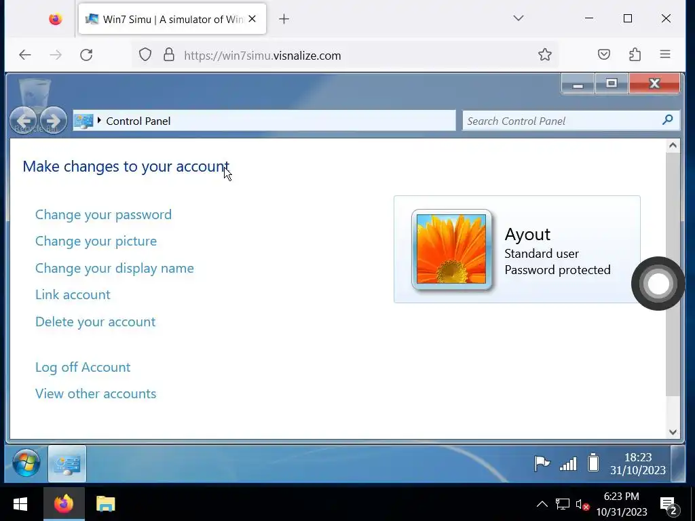Open Change your password link

103,214
